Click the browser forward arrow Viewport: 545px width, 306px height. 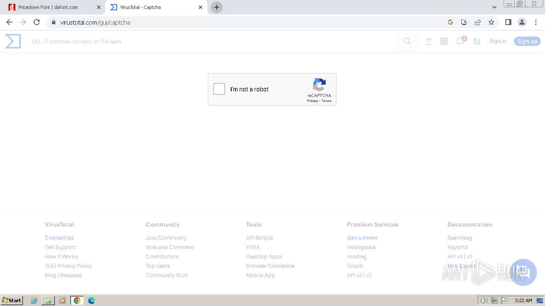pyautogui.click(x=23, y=22)
